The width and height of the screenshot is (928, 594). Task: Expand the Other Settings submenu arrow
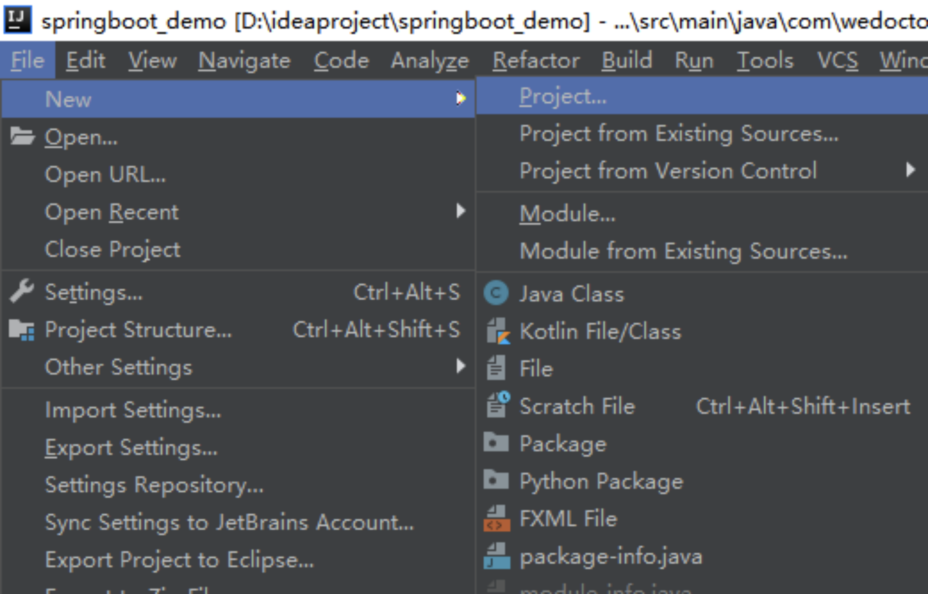point(461,366)
